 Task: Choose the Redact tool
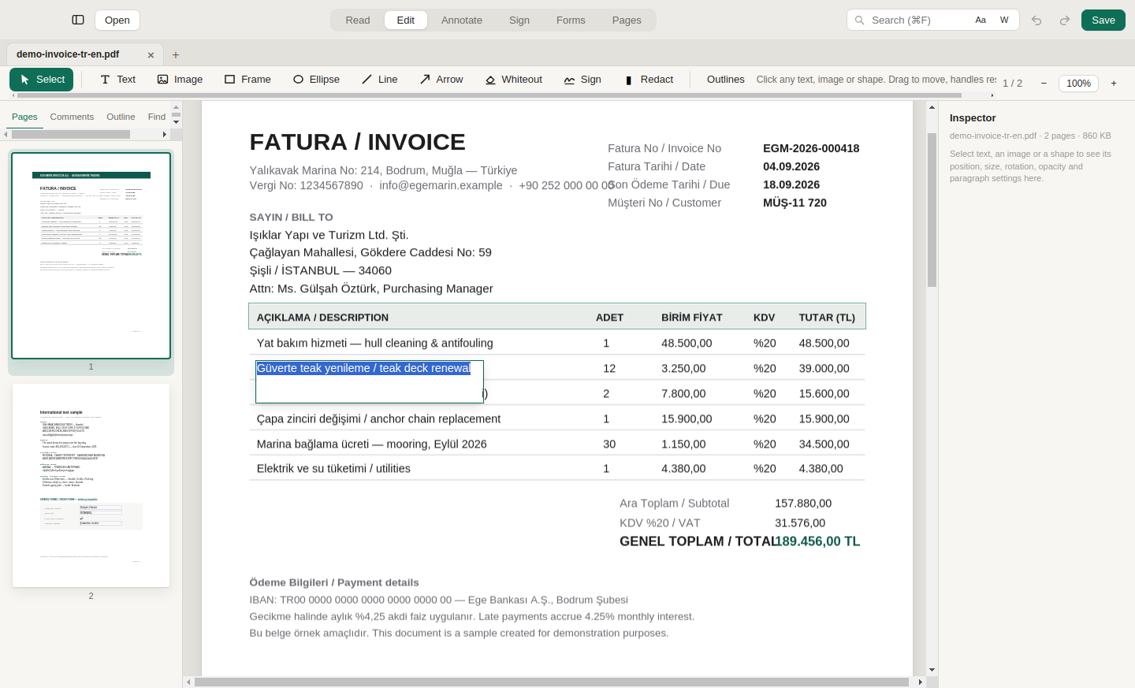649,80
